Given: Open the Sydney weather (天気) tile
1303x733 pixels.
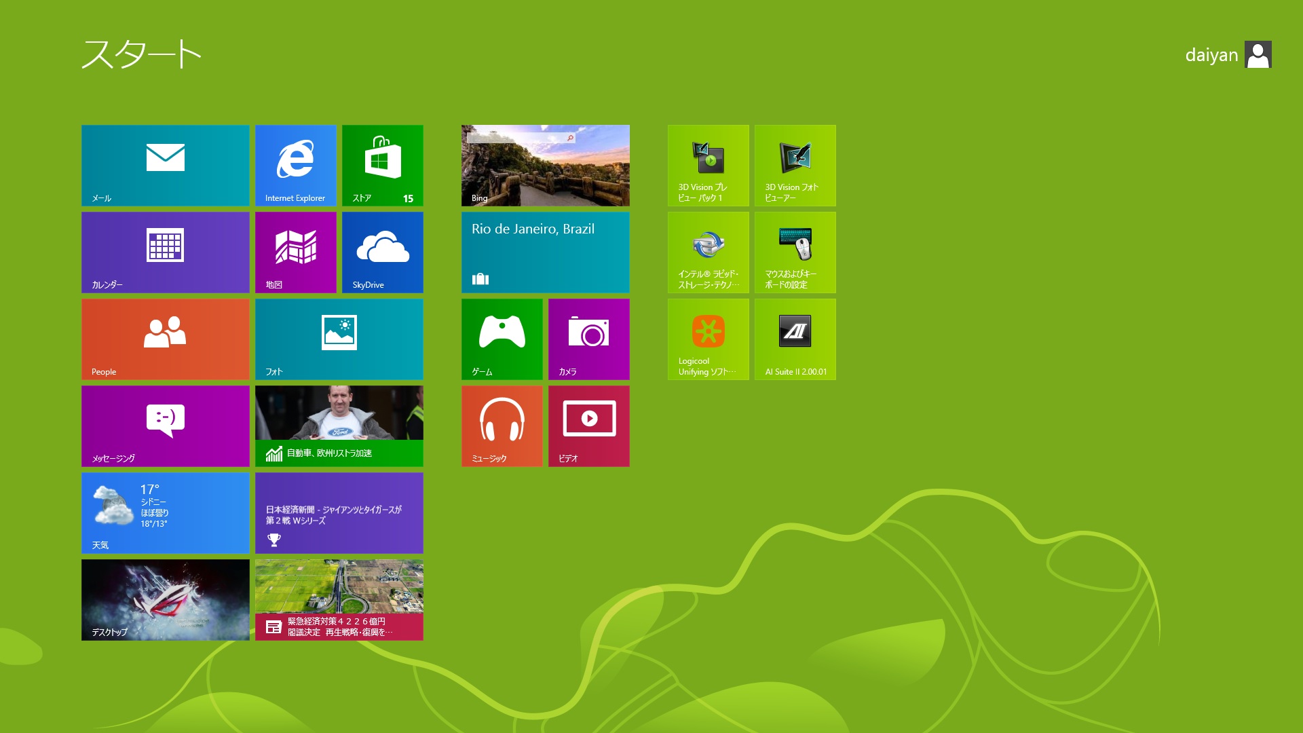Looking at the screenshot, I should (165, 512).
